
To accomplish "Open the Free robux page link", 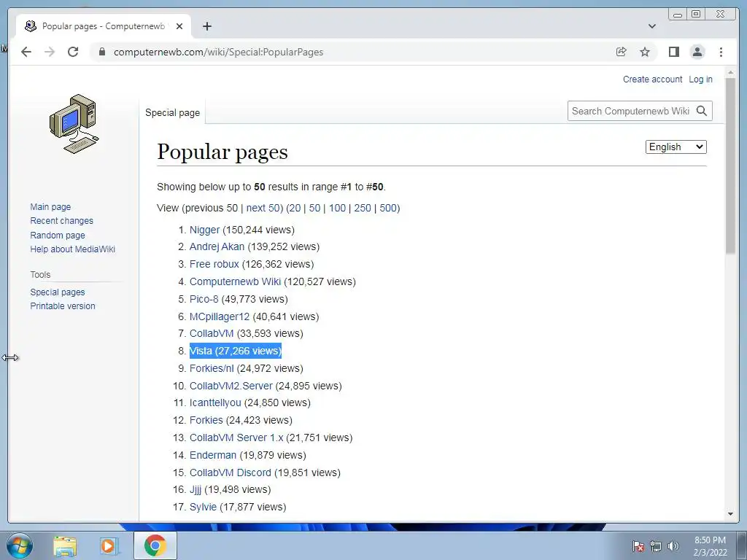I will (x=214, y=264).
